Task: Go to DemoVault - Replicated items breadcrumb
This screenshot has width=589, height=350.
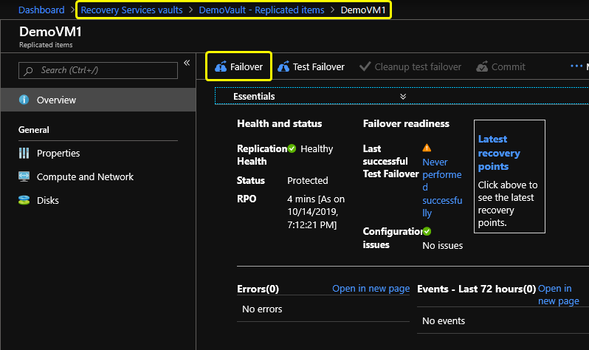Action: (x=261, y=10)
